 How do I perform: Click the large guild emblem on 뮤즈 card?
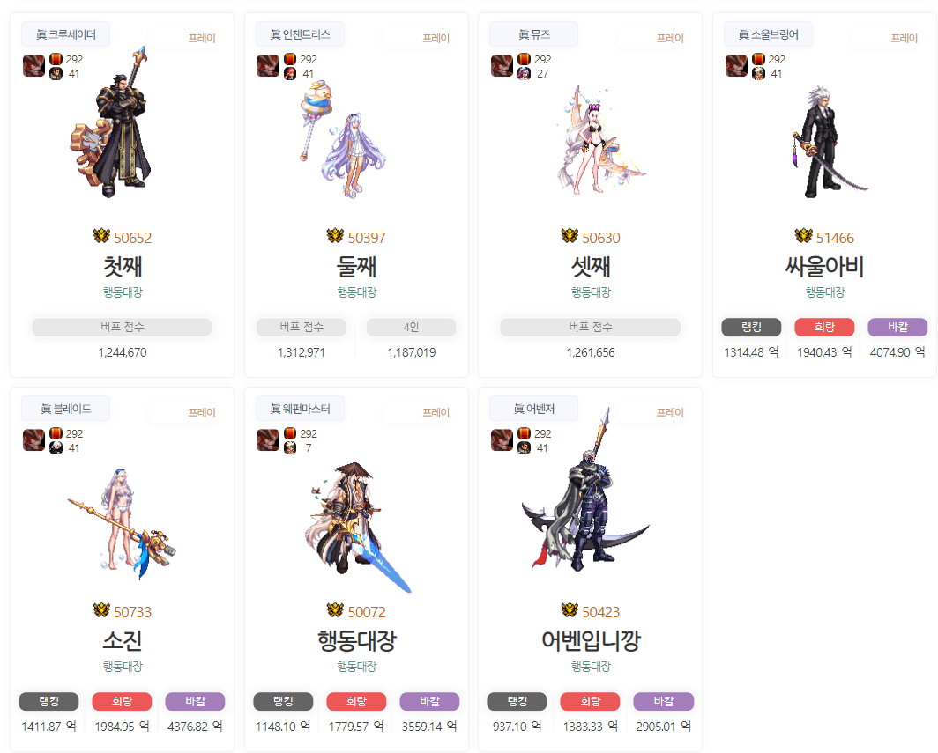click(x=502, y=66)
